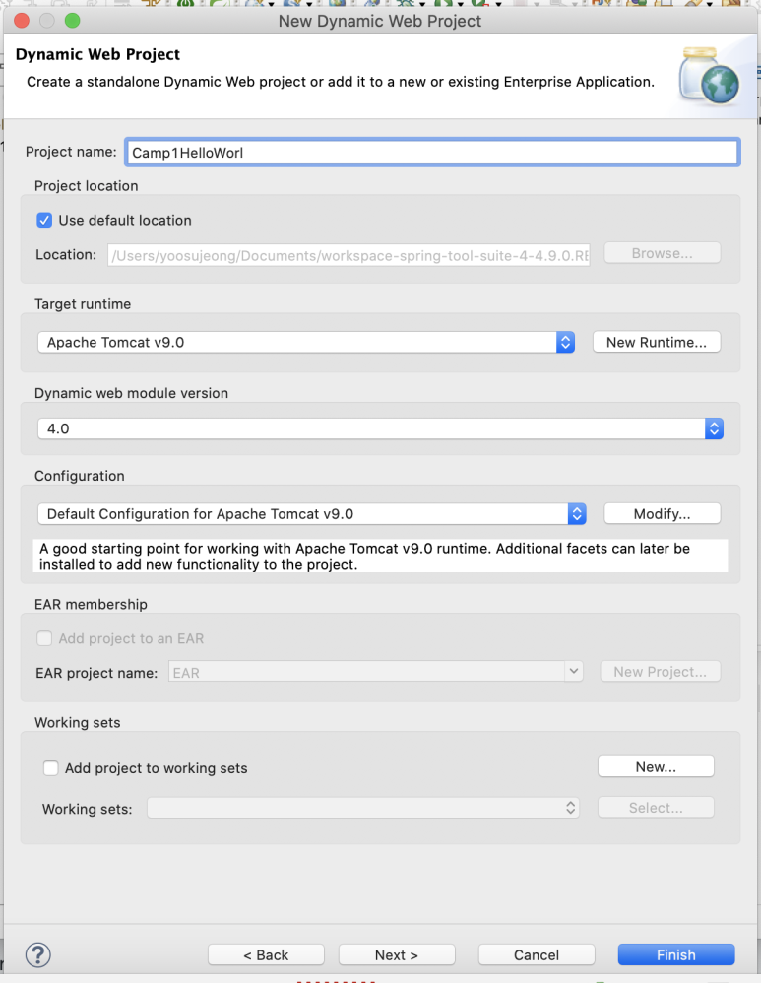
Task: Click the Dynamic Web Project wizard globe jar image
Action: point(710,75)
